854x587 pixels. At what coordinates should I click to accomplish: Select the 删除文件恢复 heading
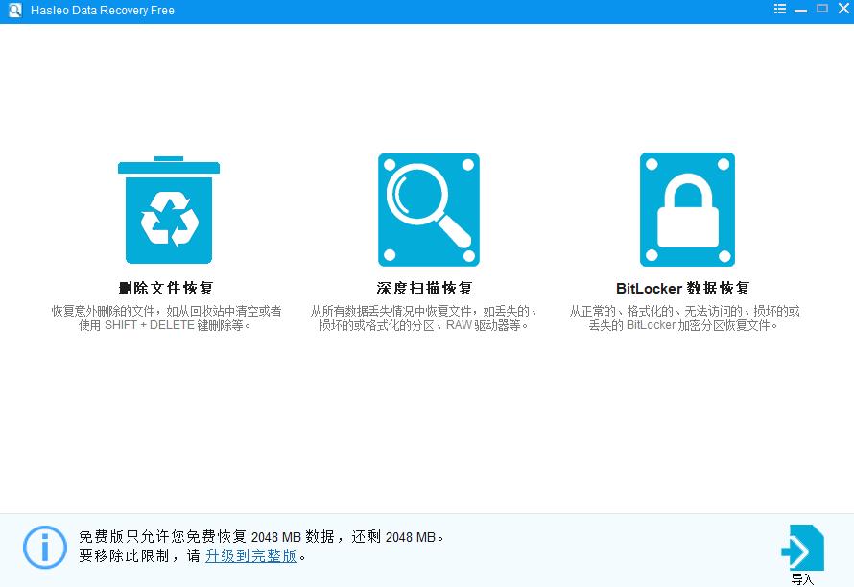(166, 288)
